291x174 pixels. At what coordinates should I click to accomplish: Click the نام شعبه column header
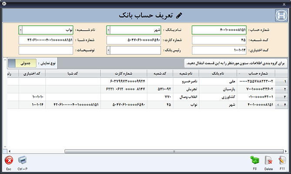click(x=186, y=74)
